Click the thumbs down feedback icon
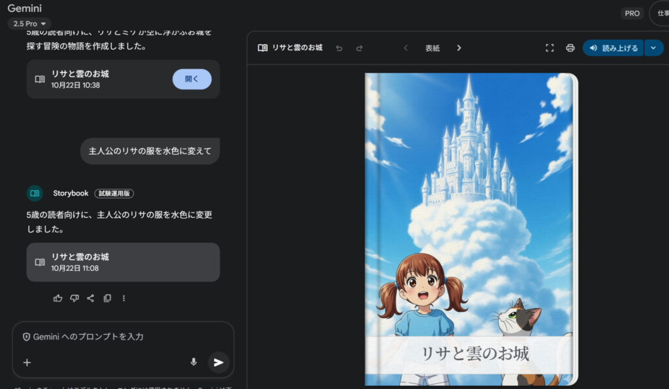Viewport: 669px width, 389px height. tap(74, 298)
